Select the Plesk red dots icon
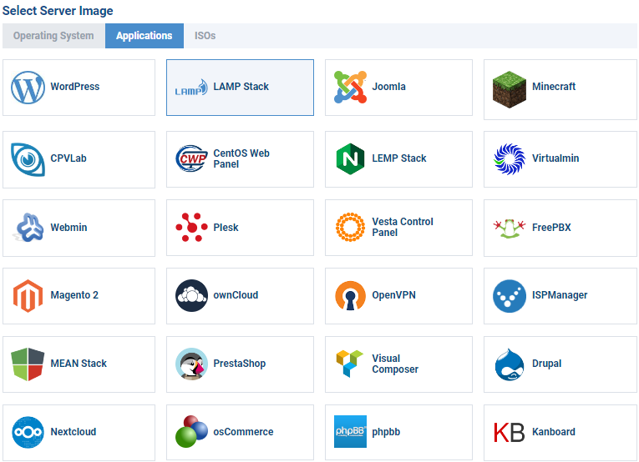The image size is (639, 462). click(x=191, y=227)
